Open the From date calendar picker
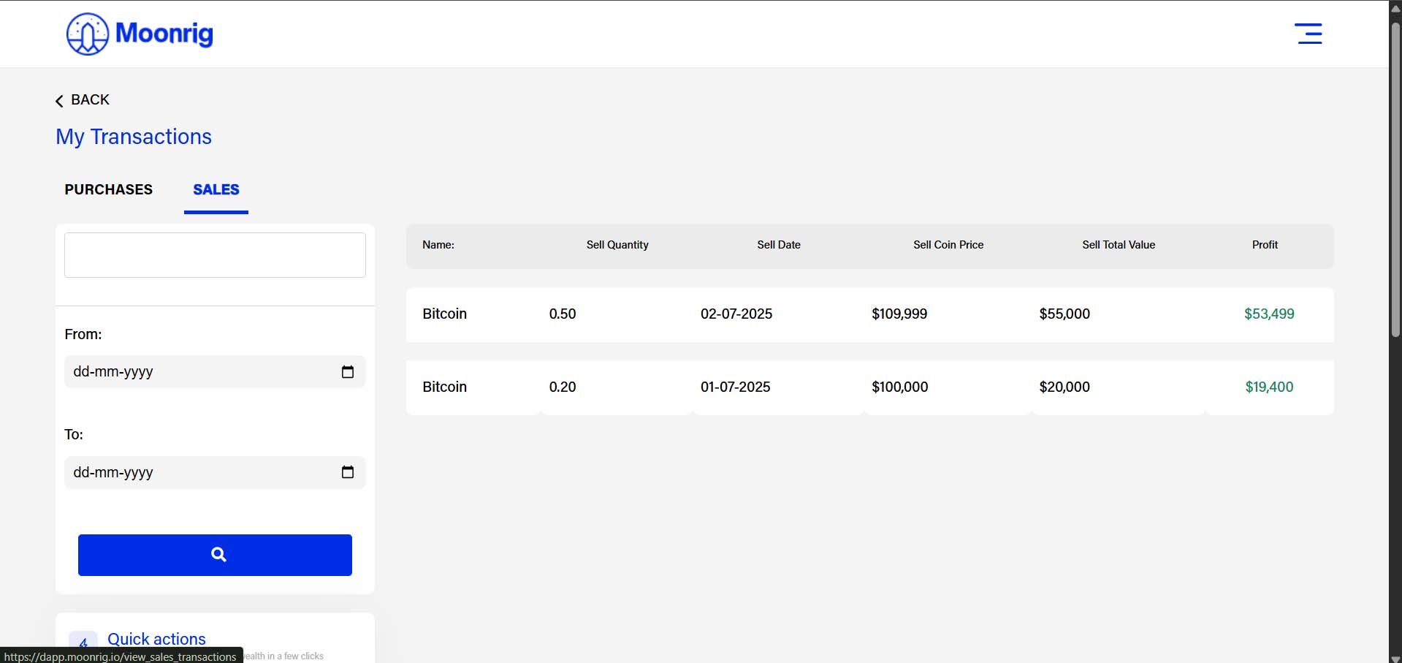 (348, 371)
